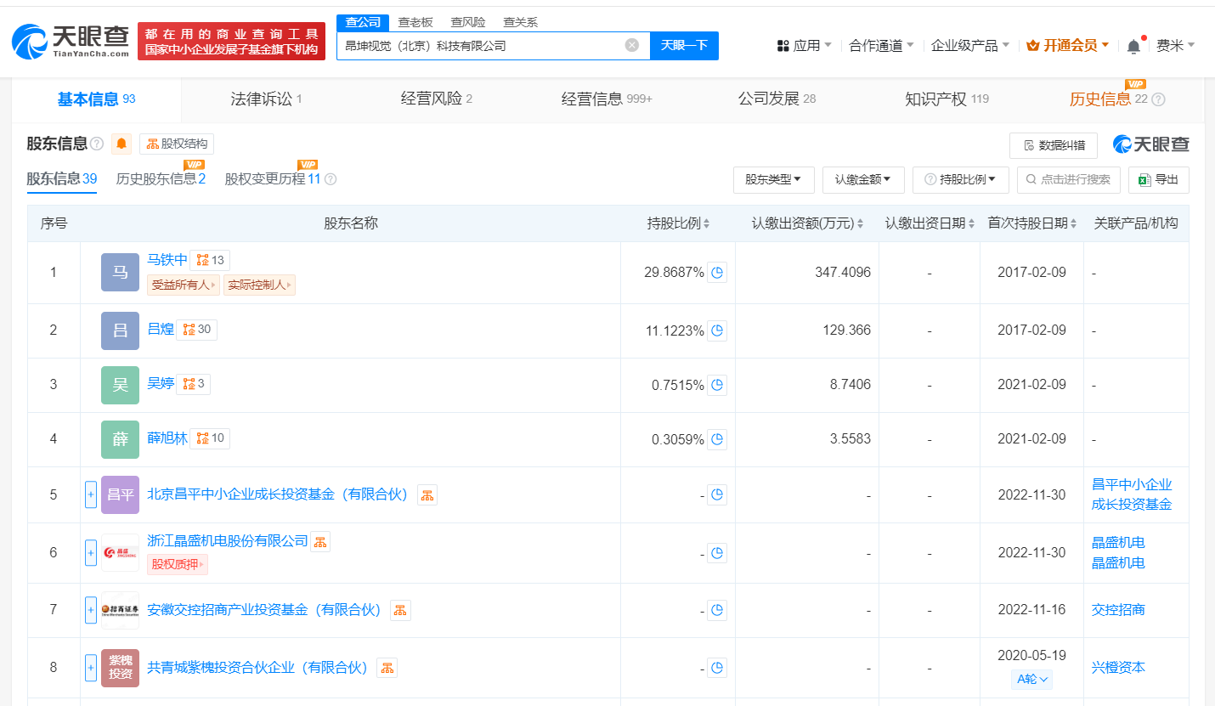Expand row 7 安徽交控招商 plus button
Screen dimensions: 1215x706
click(91, 609)
